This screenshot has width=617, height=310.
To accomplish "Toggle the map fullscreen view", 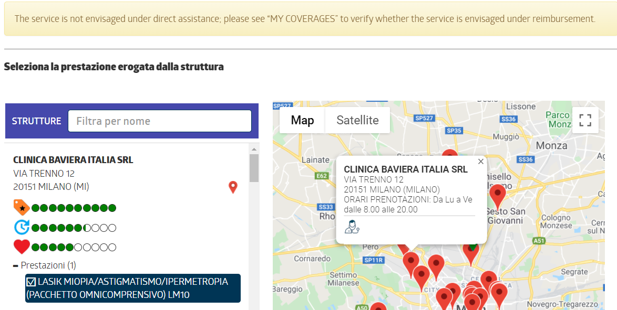I will (x=585, y=120).
